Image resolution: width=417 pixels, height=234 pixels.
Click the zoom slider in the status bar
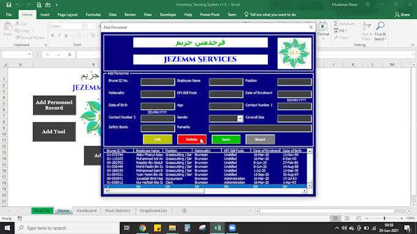pos(384,218)
